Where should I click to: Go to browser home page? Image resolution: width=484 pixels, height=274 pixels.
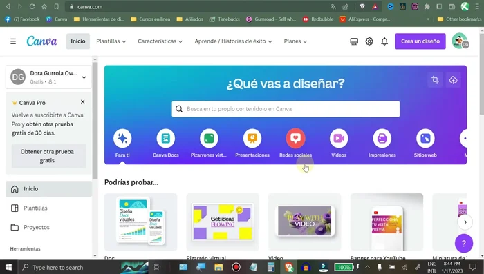click(44, 6)
